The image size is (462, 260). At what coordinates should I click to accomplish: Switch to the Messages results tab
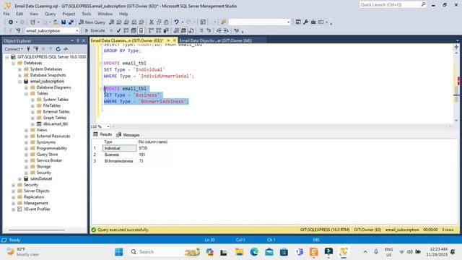pyautogui.click(x=128, y=135)
